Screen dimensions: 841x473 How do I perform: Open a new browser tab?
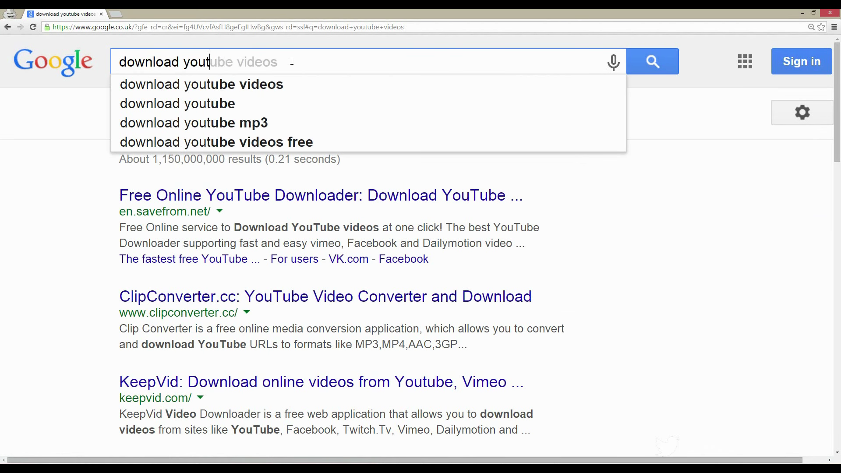pyautogui.click(x=115, y=14)
